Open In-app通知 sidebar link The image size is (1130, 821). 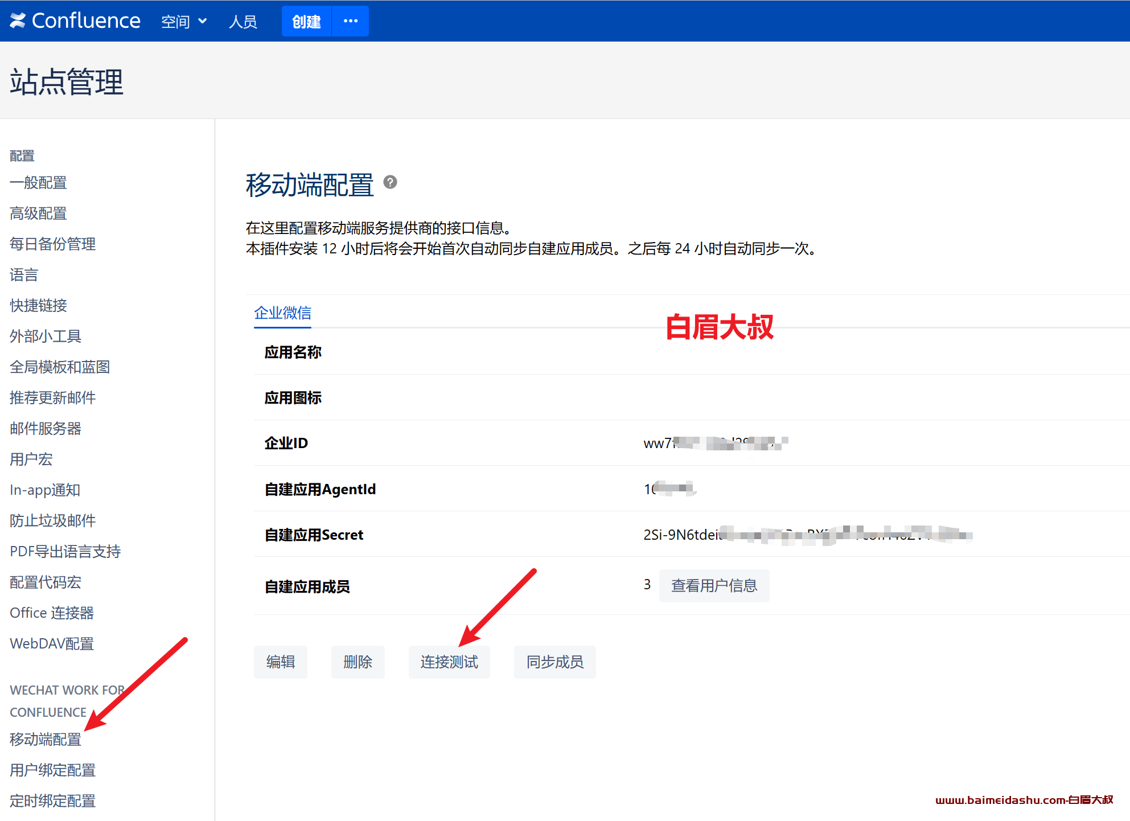(45, 490)
